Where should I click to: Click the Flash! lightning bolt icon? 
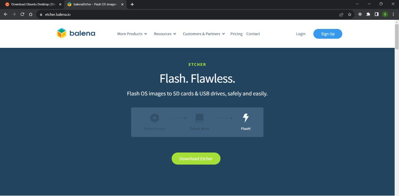point(246,118)
